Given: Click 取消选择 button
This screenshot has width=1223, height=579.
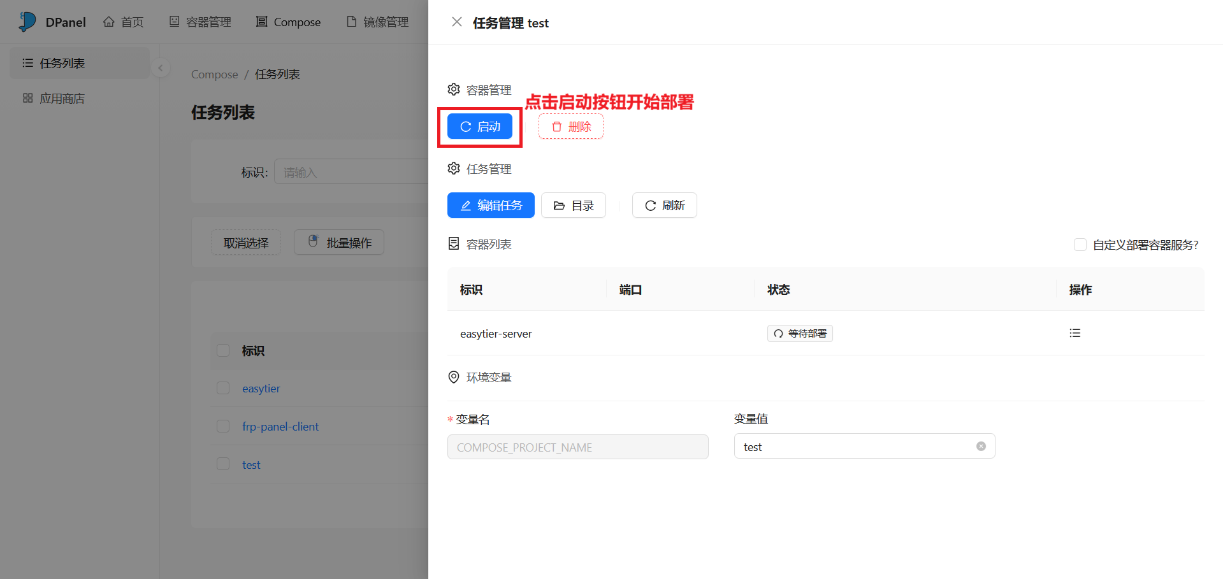Looking at the screenshot, I should tap(246, 243).
